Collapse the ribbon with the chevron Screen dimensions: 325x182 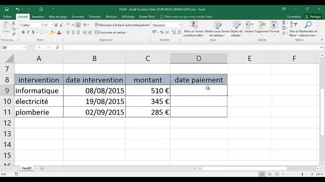(x=321, y=40)
